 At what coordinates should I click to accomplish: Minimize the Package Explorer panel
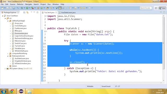(34, 12)
